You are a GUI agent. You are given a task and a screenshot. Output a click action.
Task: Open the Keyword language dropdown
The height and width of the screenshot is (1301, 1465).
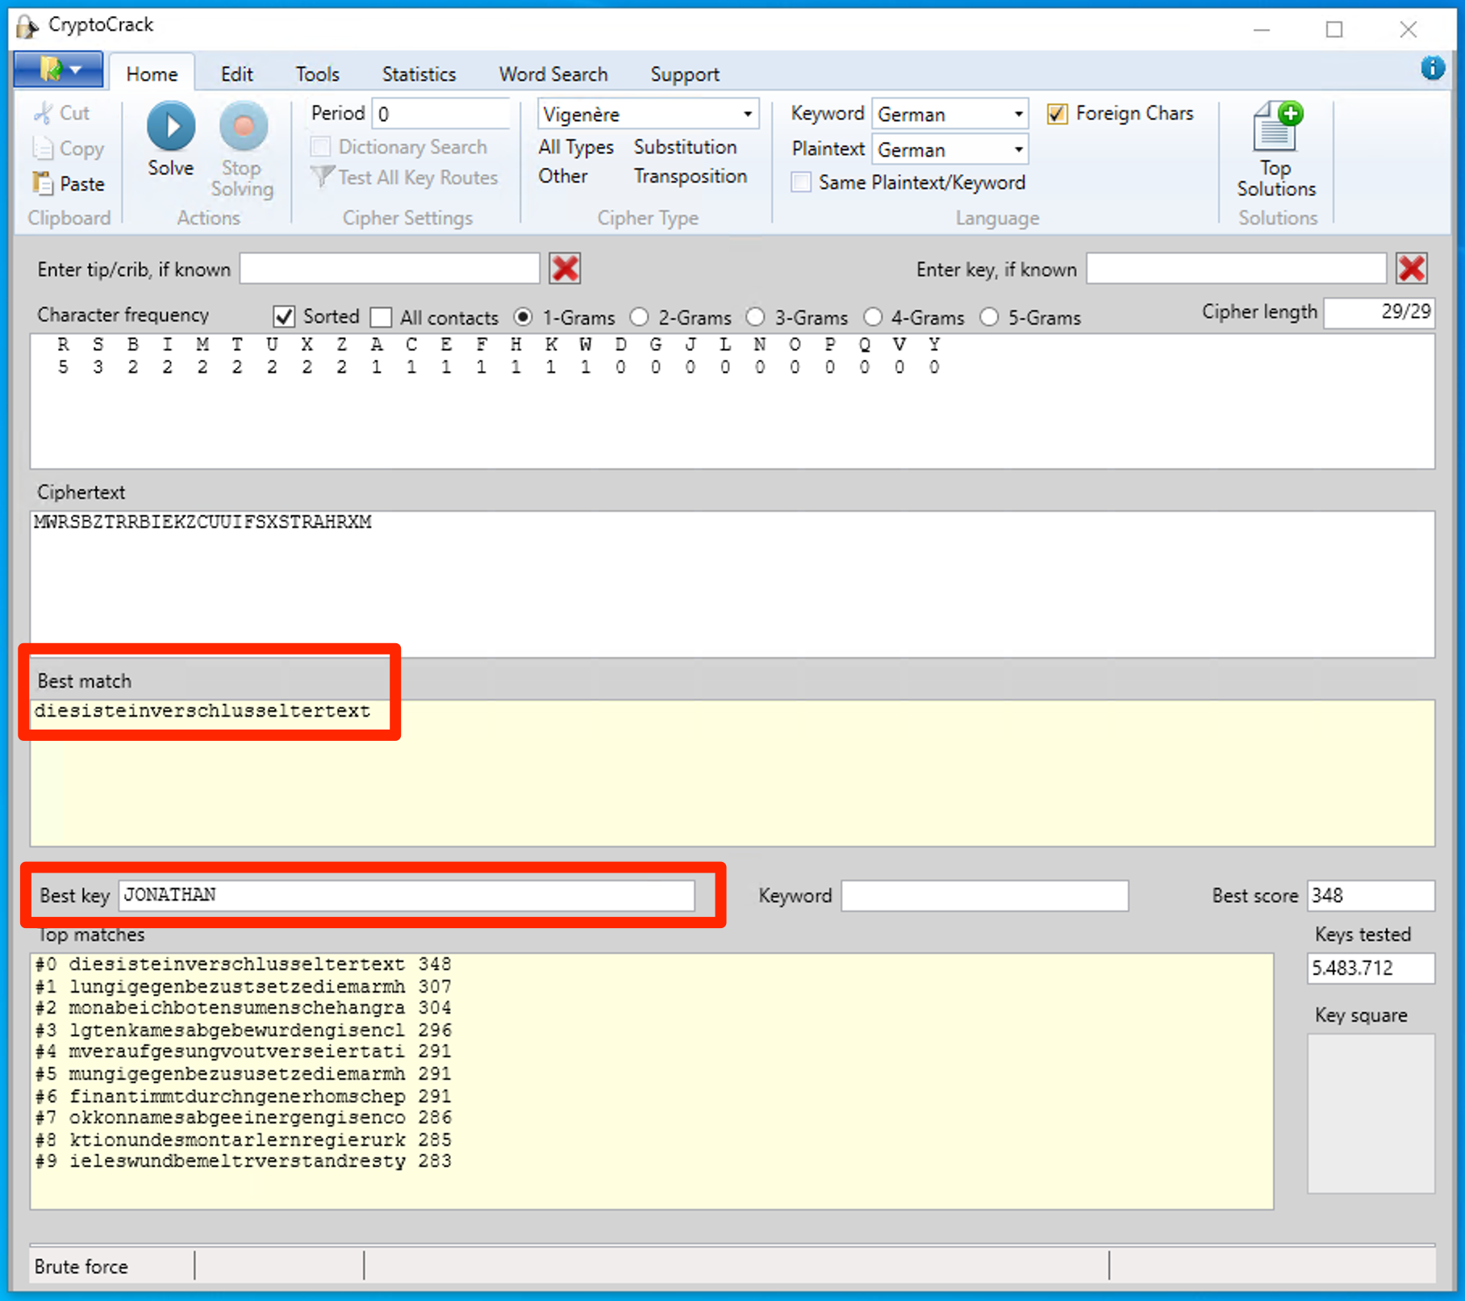[x=950, y=114]
